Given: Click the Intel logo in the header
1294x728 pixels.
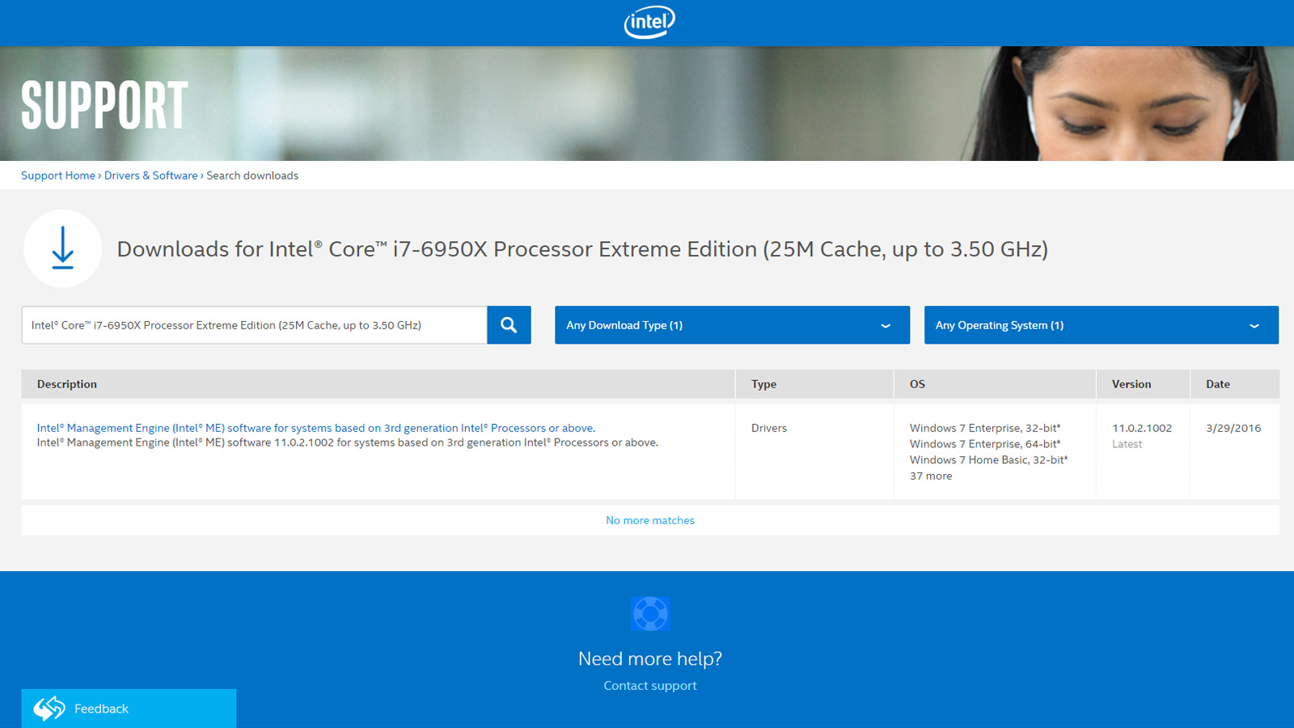Looking at the screenshot, I should [649, 22].
